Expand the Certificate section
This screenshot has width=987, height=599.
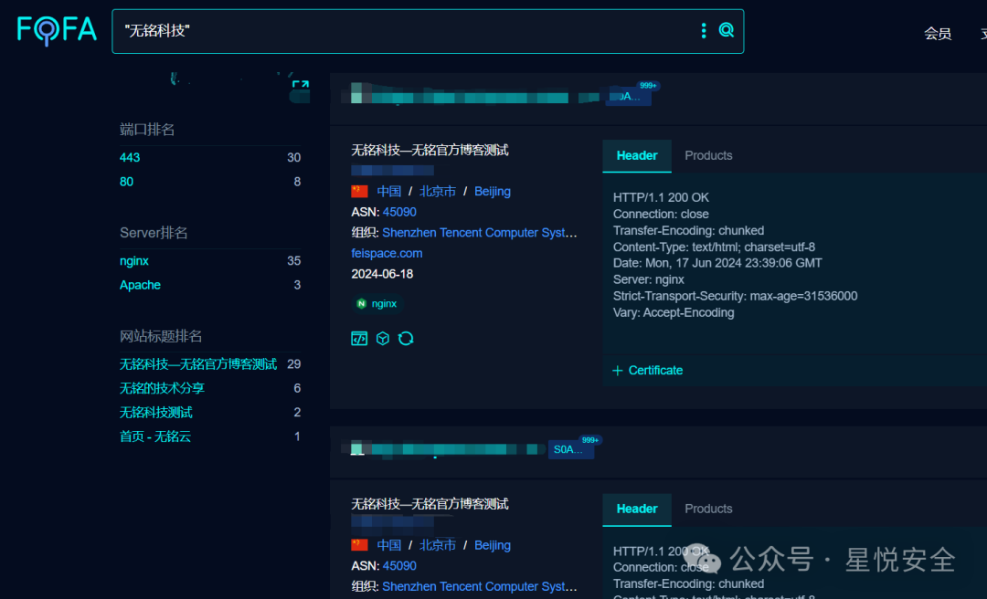point(648,370)
